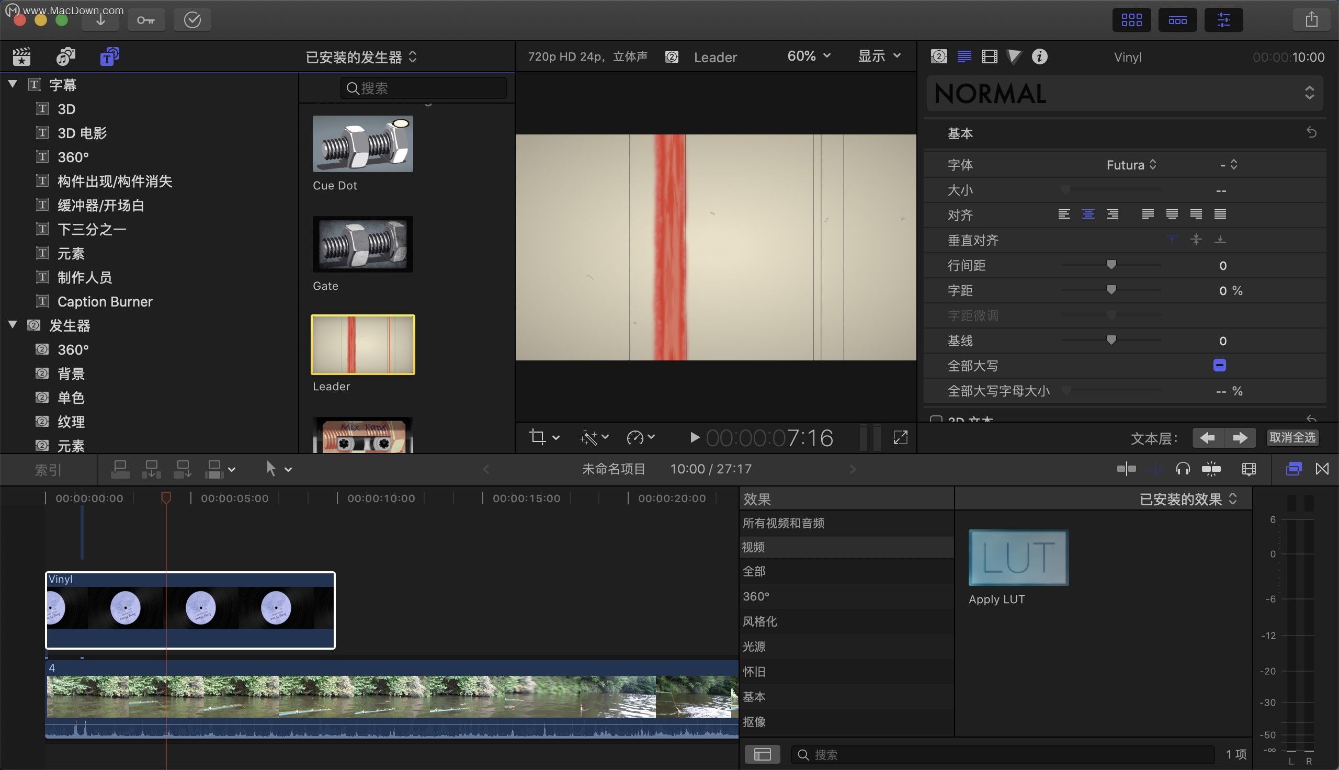The width and height of the screenshot is (1339, 770).
Task: Play the viewer with play button
Action: click(x=694, y=438)
